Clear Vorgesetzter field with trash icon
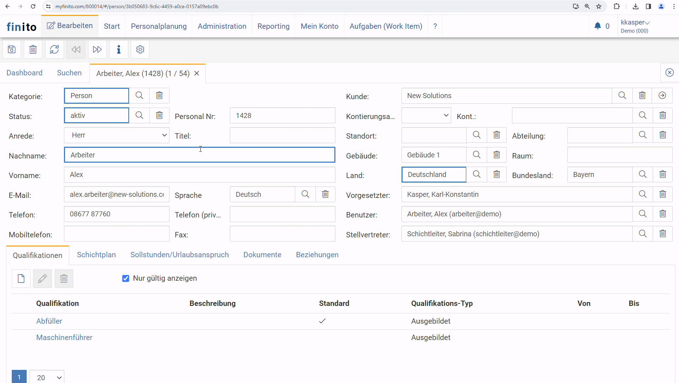This screenshot has width=679, height=383. tap(662, 194)
